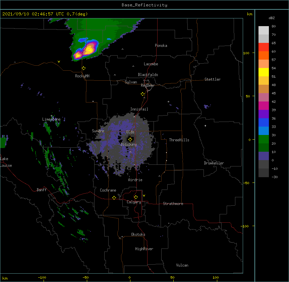Image resolution: width=289 pixels, height=282 pixels.
Task: Select the light gray 70-80 dBZ swatch
Action: point(264,30)
